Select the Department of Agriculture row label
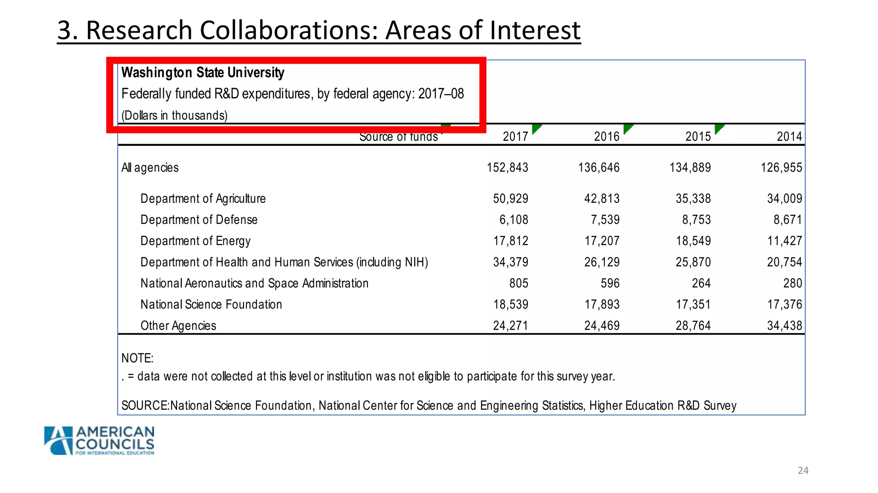The height and width of the screenshot is (493, 878). point(203,199)
